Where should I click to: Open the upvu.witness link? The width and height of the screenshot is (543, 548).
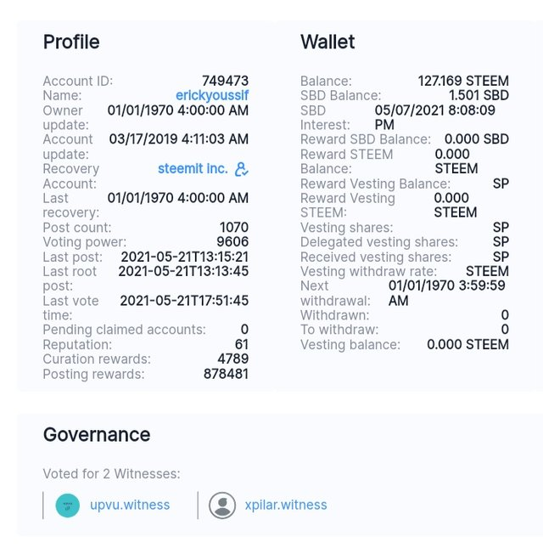[x=130, y=506]
